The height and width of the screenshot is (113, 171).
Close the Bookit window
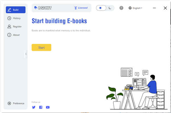tap(165, 8)
